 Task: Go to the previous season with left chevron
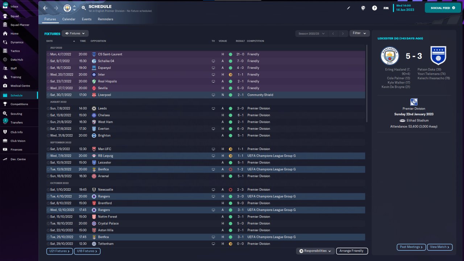pos(333,33)
